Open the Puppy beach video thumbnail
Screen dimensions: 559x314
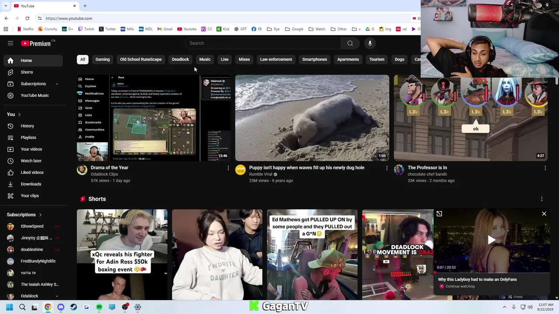coord(312,118)
